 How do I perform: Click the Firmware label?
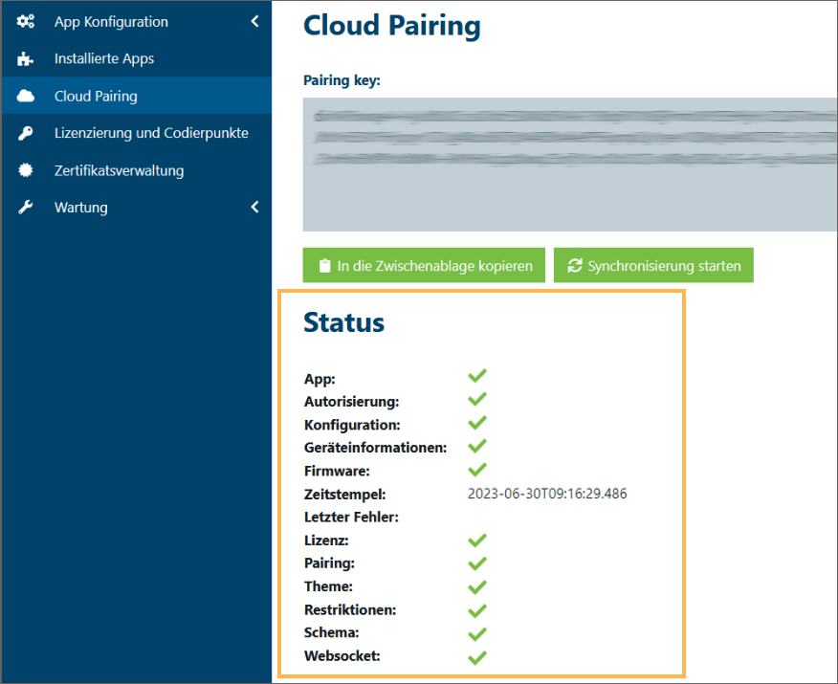tap(337, 472)
